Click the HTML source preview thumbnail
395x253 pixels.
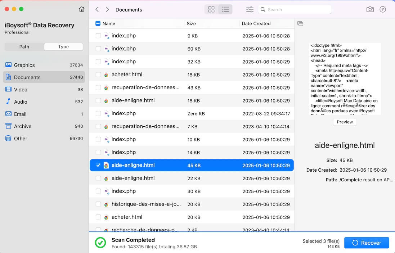click(345, 79)
